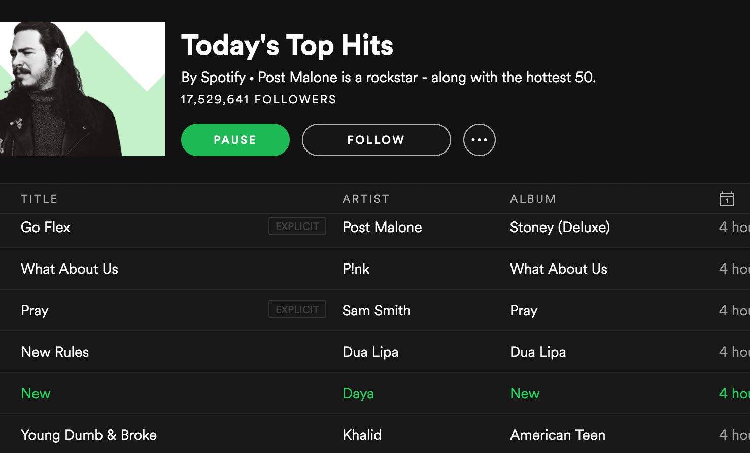This screenshot has height=453, width=750.
Task: Open the three-dots more options button
Action: click(x=479, y=140)
